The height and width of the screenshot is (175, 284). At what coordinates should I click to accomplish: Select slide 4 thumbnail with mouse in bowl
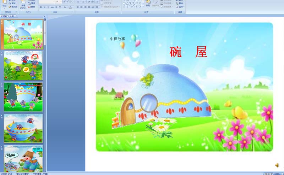pyautogui.click(x=23, y=128)
